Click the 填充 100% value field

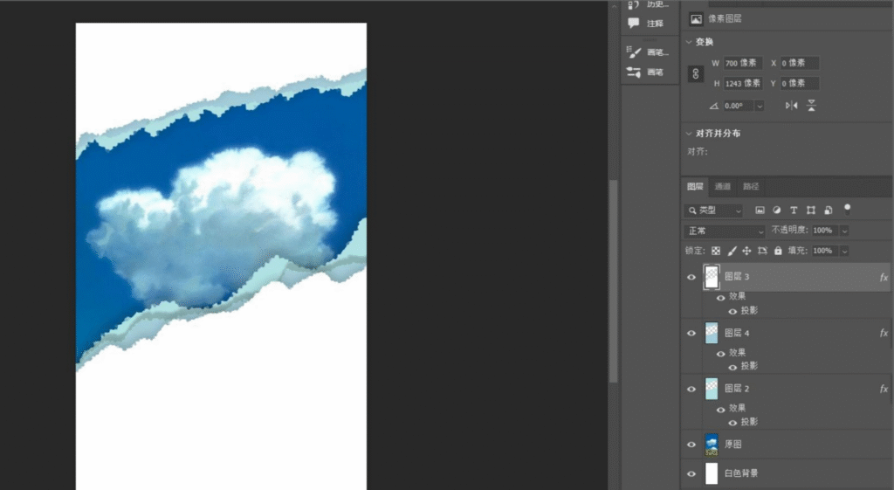pyautogui.click(x=824, y=251)
